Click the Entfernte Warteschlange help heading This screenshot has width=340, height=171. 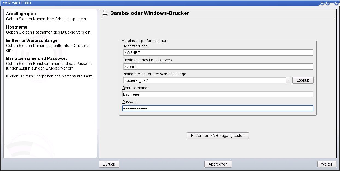31,41
